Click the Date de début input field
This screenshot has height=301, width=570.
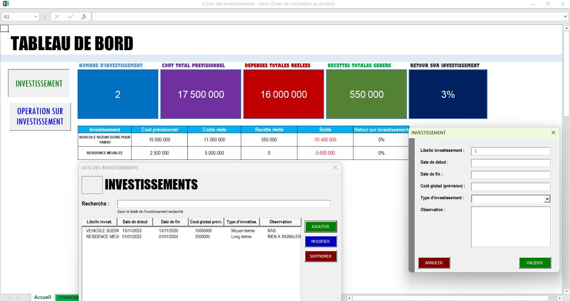(511, 163)
